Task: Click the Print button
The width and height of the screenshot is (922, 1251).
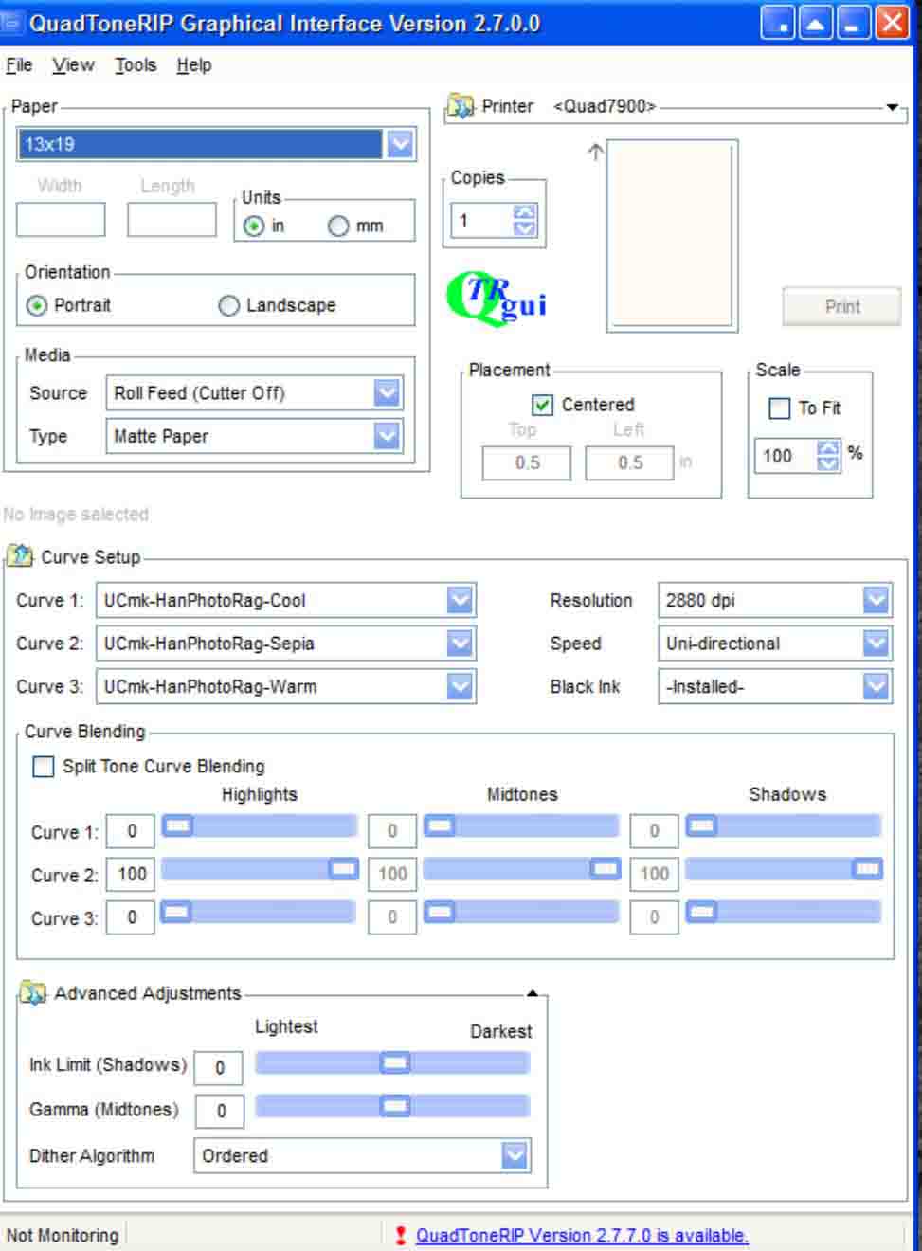Action: click(x=841, y=306)
